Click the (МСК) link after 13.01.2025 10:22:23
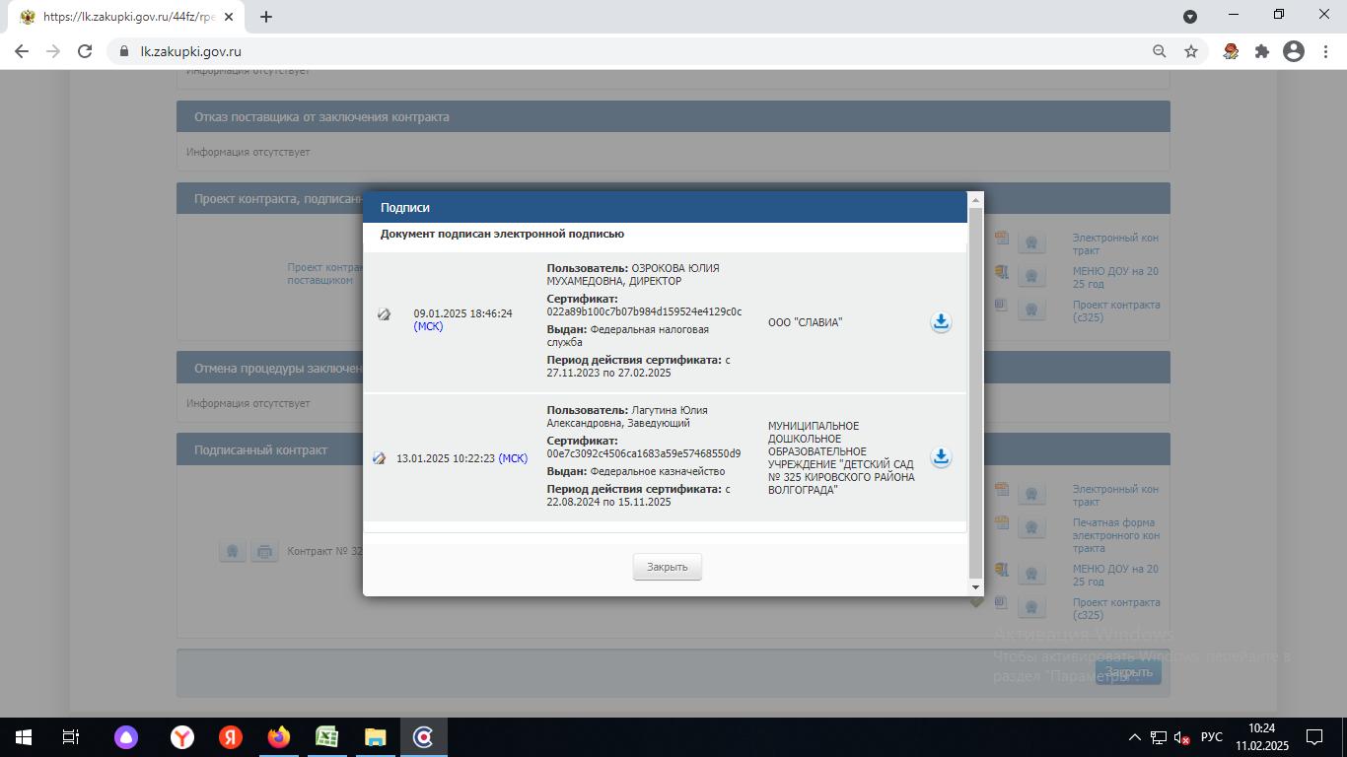1347x757 pixels. click(513, 458)
